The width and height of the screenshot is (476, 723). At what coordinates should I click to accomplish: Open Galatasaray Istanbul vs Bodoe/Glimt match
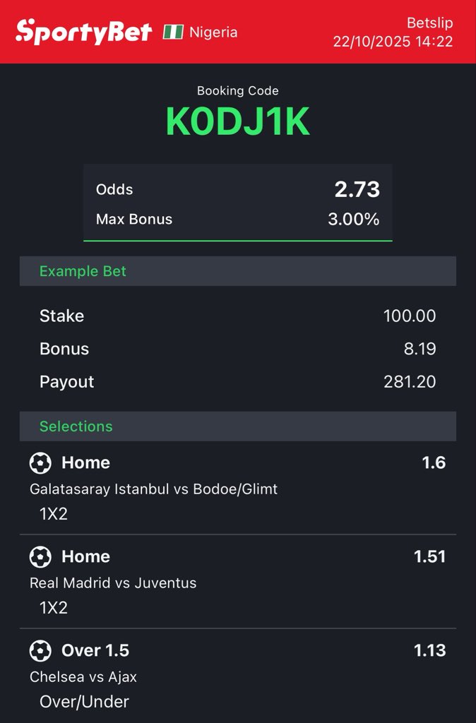point(153,489)
